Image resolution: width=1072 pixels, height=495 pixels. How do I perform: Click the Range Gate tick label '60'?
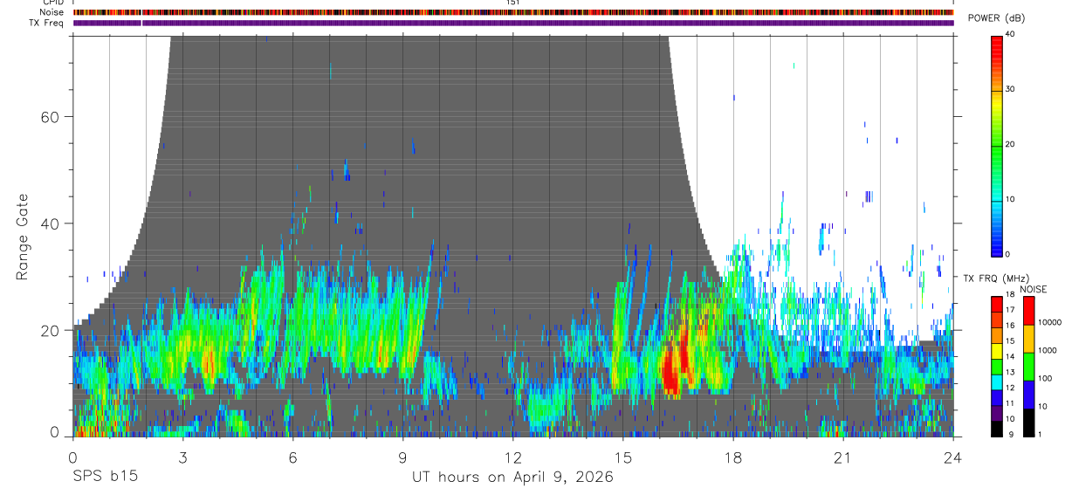[x=50, y=117]
